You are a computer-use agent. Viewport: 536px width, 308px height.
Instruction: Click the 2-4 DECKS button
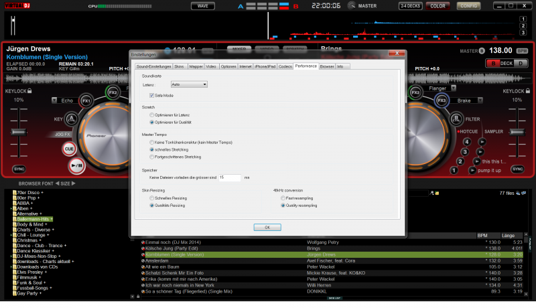click(410, 6)
